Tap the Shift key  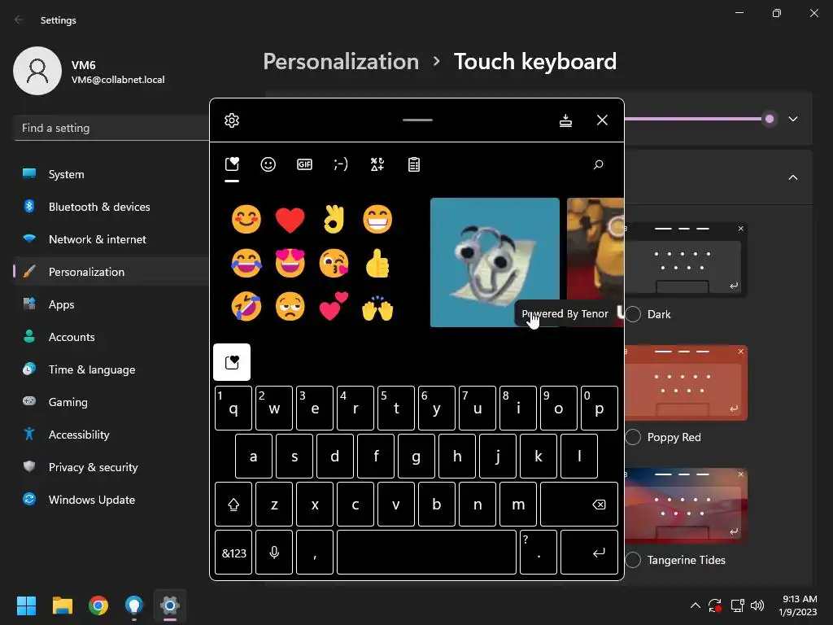(233, 505)
